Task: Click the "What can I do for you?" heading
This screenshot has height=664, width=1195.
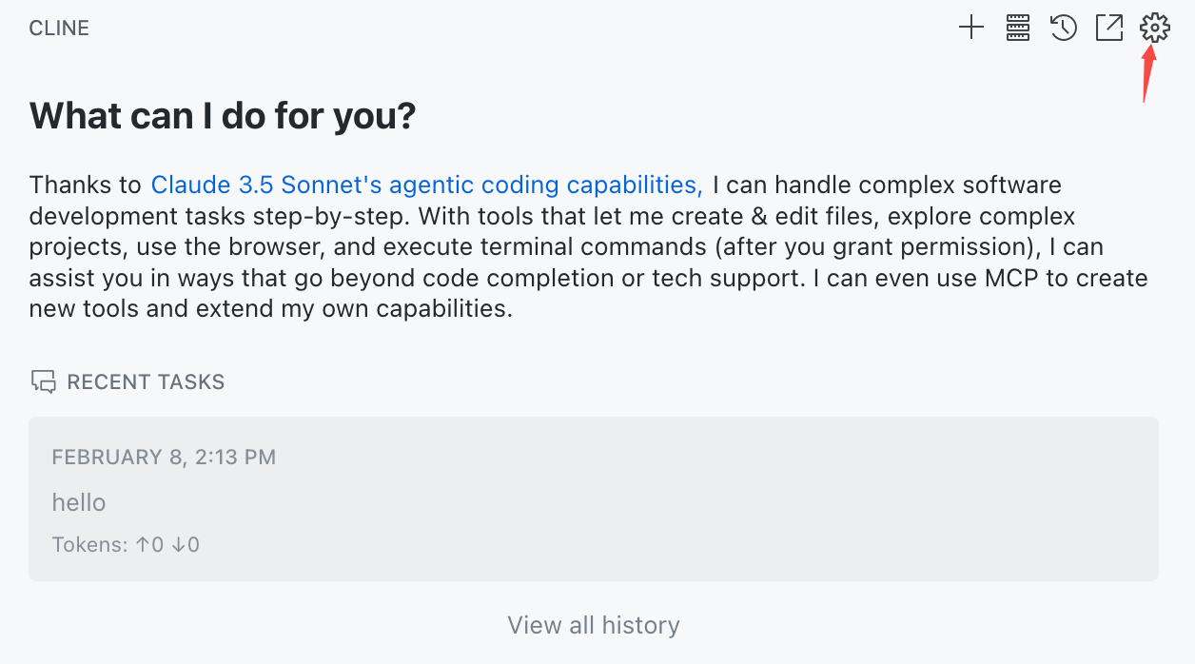Action: (x=223, y=116)
